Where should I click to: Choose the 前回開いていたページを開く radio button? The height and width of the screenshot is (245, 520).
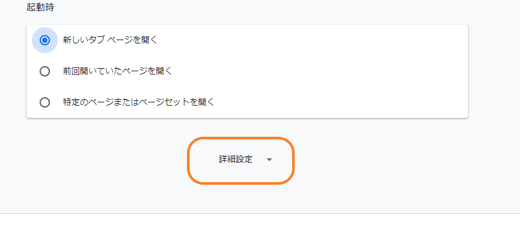pos(44,71)
